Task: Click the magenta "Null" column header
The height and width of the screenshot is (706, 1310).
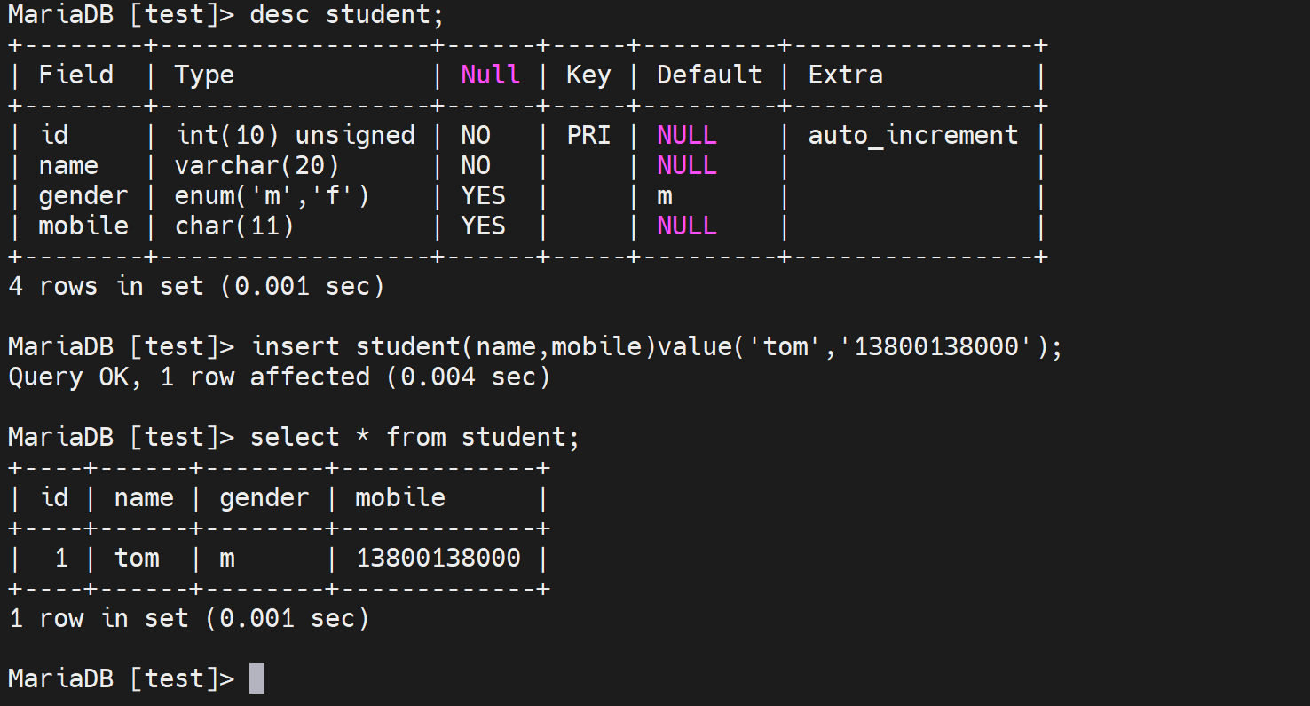Action: pyautogui.click(x=490, y=75)
